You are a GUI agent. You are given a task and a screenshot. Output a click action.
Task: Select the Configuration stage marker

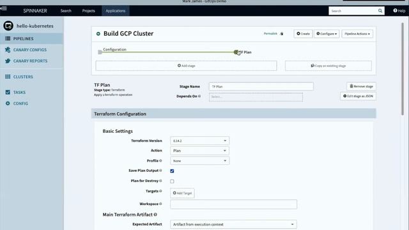pos(100,52)
